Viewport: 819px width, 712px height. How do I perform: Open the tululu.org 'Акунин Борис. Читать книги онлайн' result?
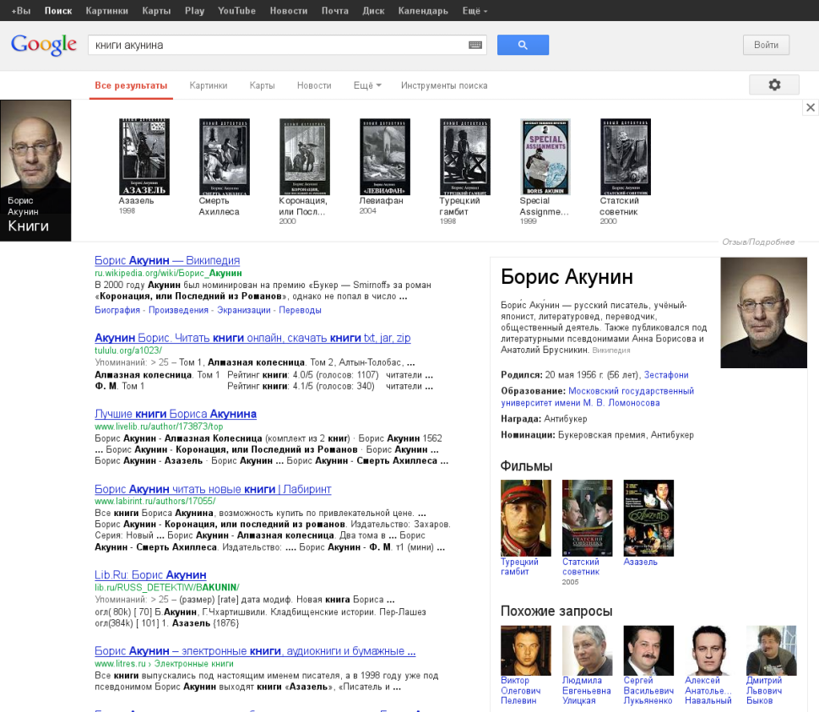point(252,338)
